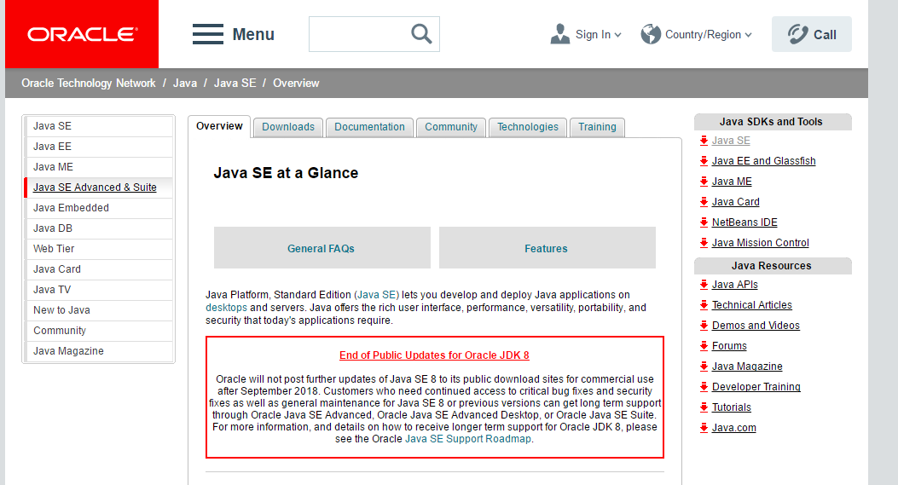
Task: Click the General FAQs button
Action: pyautogui.click(x=322, y=247)
